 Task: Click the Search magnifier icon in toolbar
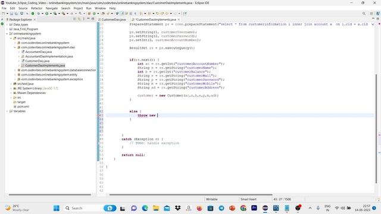pos(364,14)
